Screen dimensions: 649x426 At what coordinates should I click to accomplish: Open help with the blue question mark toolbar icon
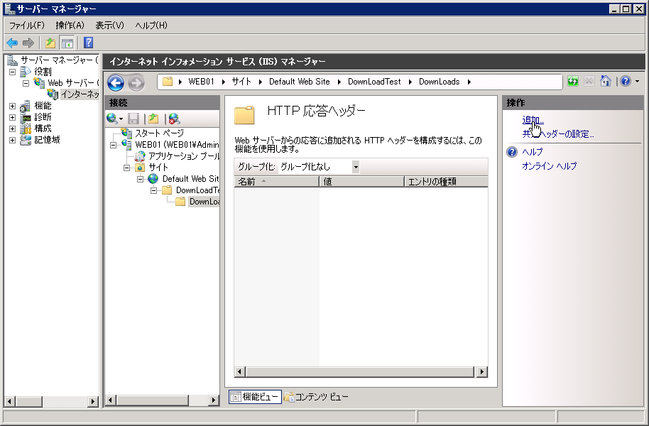(x=88, y=43)
